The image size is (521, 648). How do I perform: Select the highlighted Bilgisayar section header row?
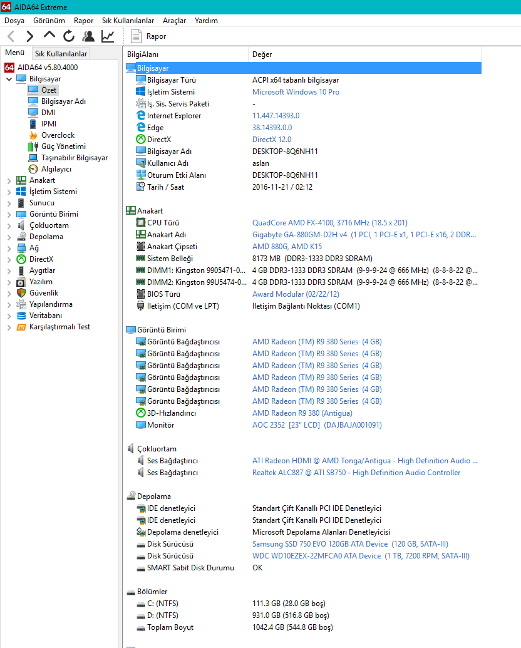[x=303, y=68]
